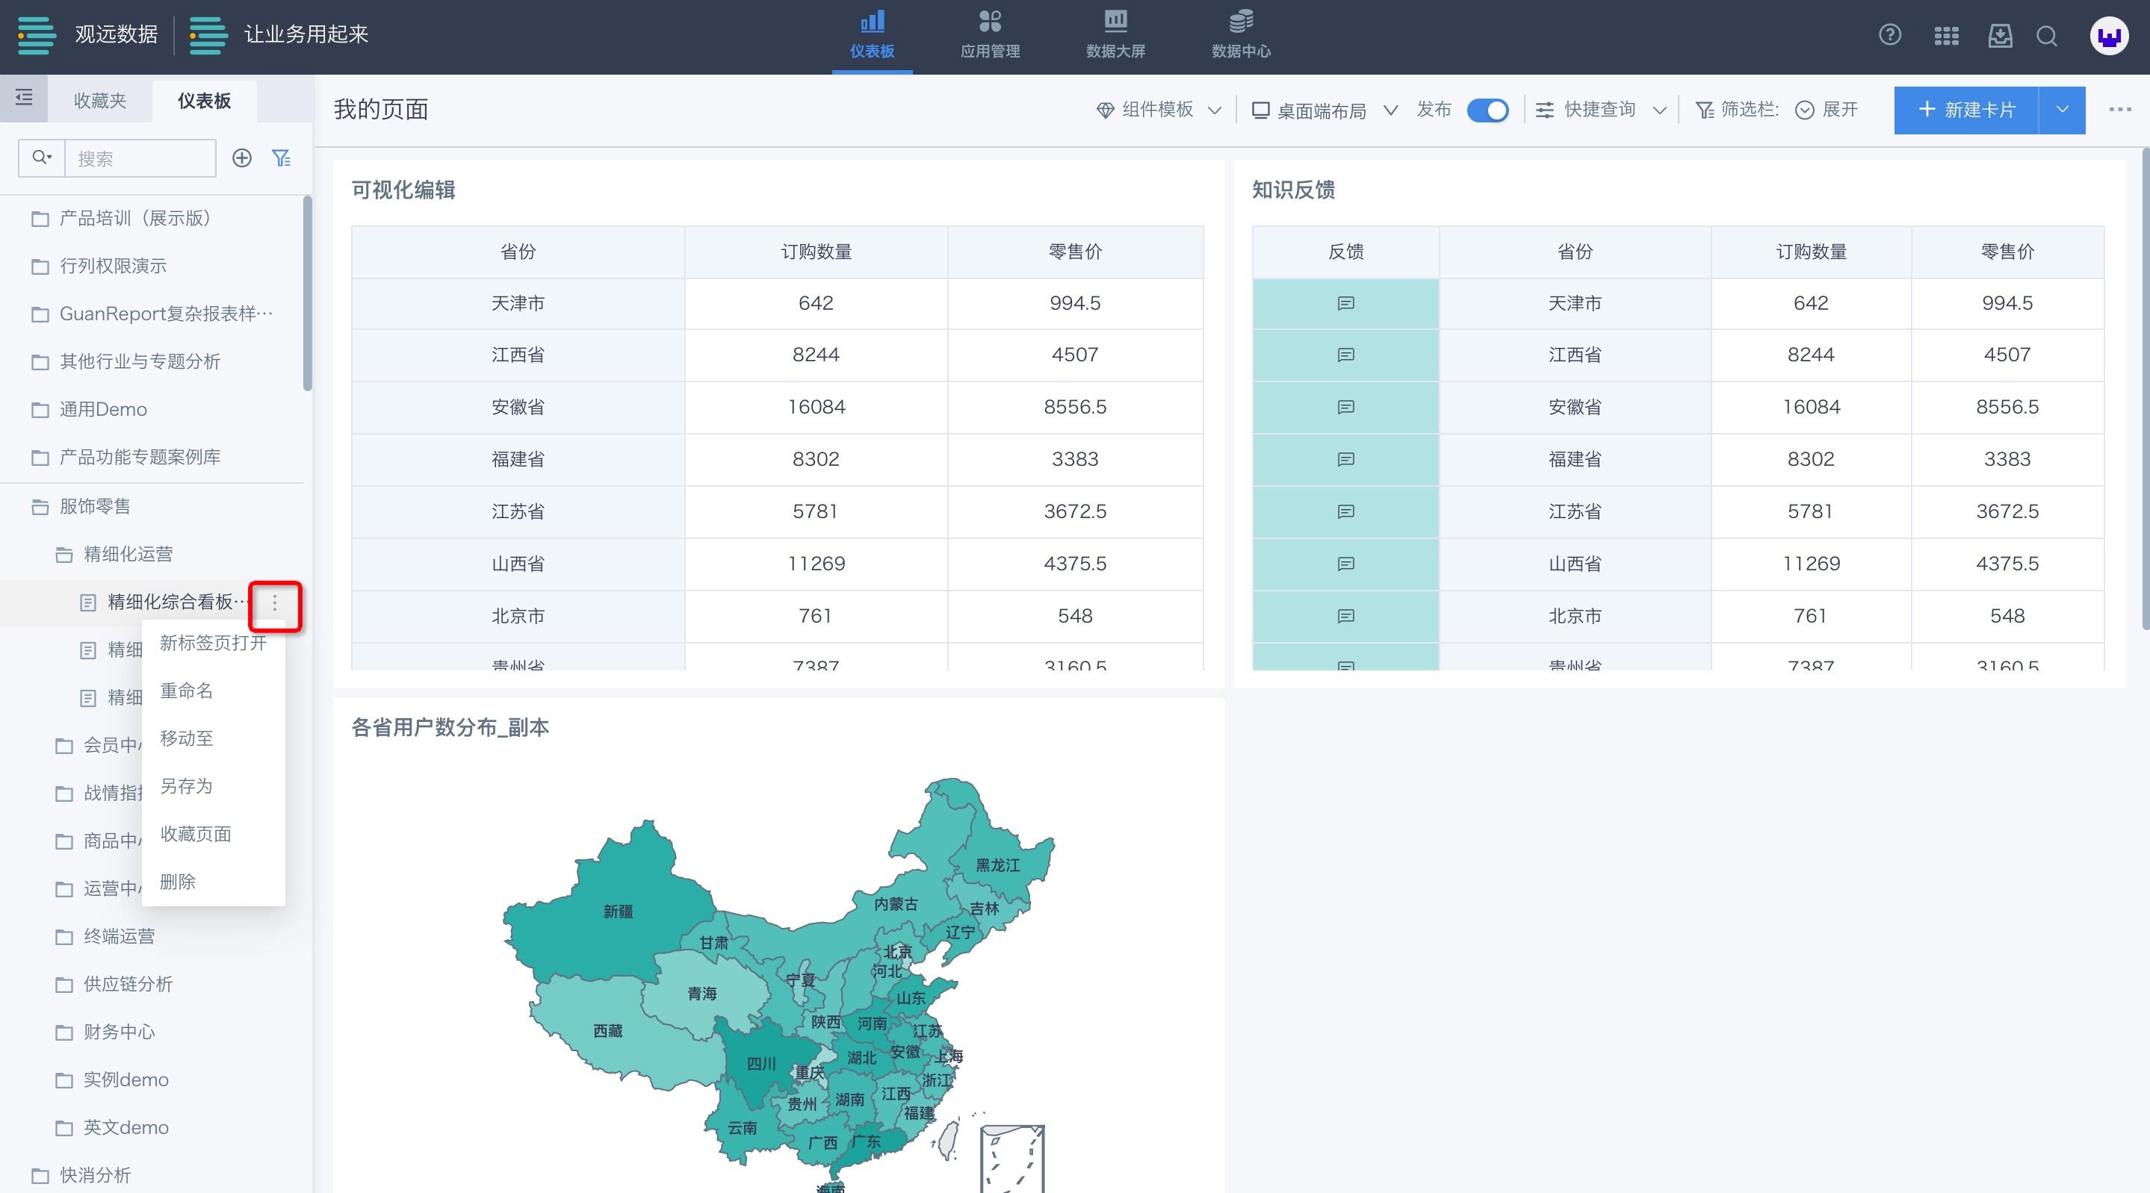Click the 让业务用起来 logo icon
This screenshot has width=2150, height=1193.
tap(208, 35)
